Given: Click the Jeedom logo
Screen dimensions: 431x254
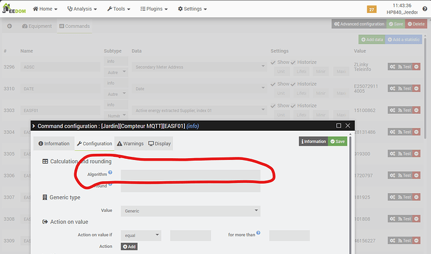Looking at the screenshot, I should point(14,9).
